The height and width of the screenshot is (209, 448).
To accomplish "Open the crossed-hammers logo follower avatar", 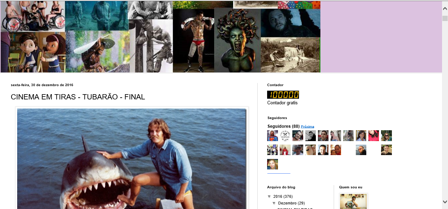I will pos(285,135).
